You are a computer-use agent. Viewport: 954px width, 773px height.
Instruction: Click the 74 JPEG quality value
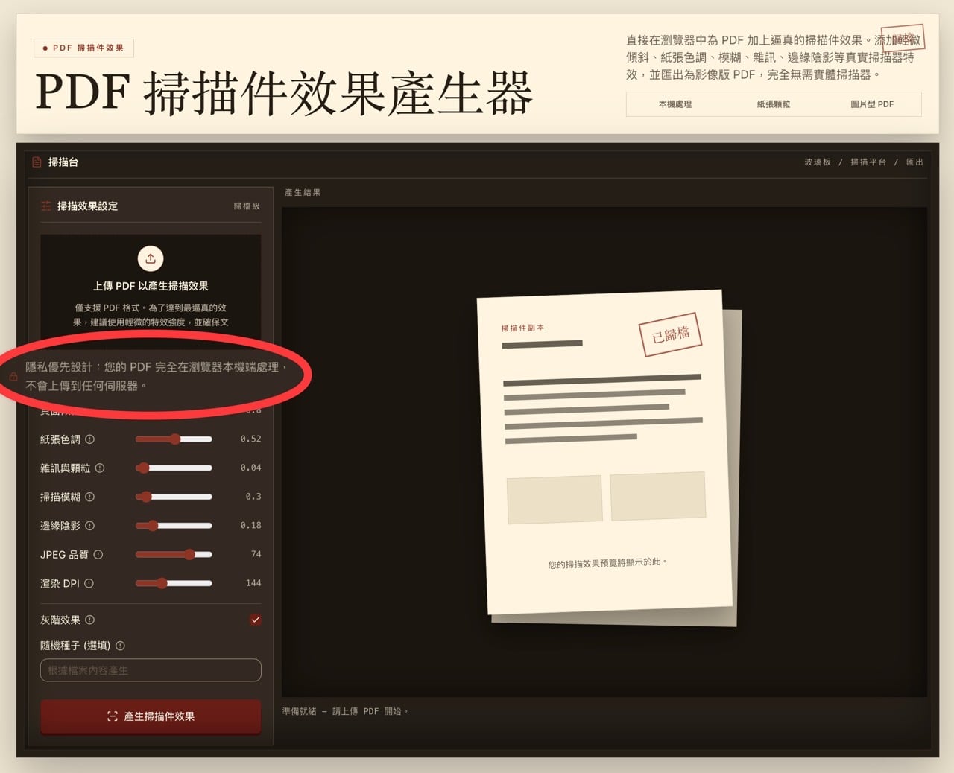coord(256,555)
